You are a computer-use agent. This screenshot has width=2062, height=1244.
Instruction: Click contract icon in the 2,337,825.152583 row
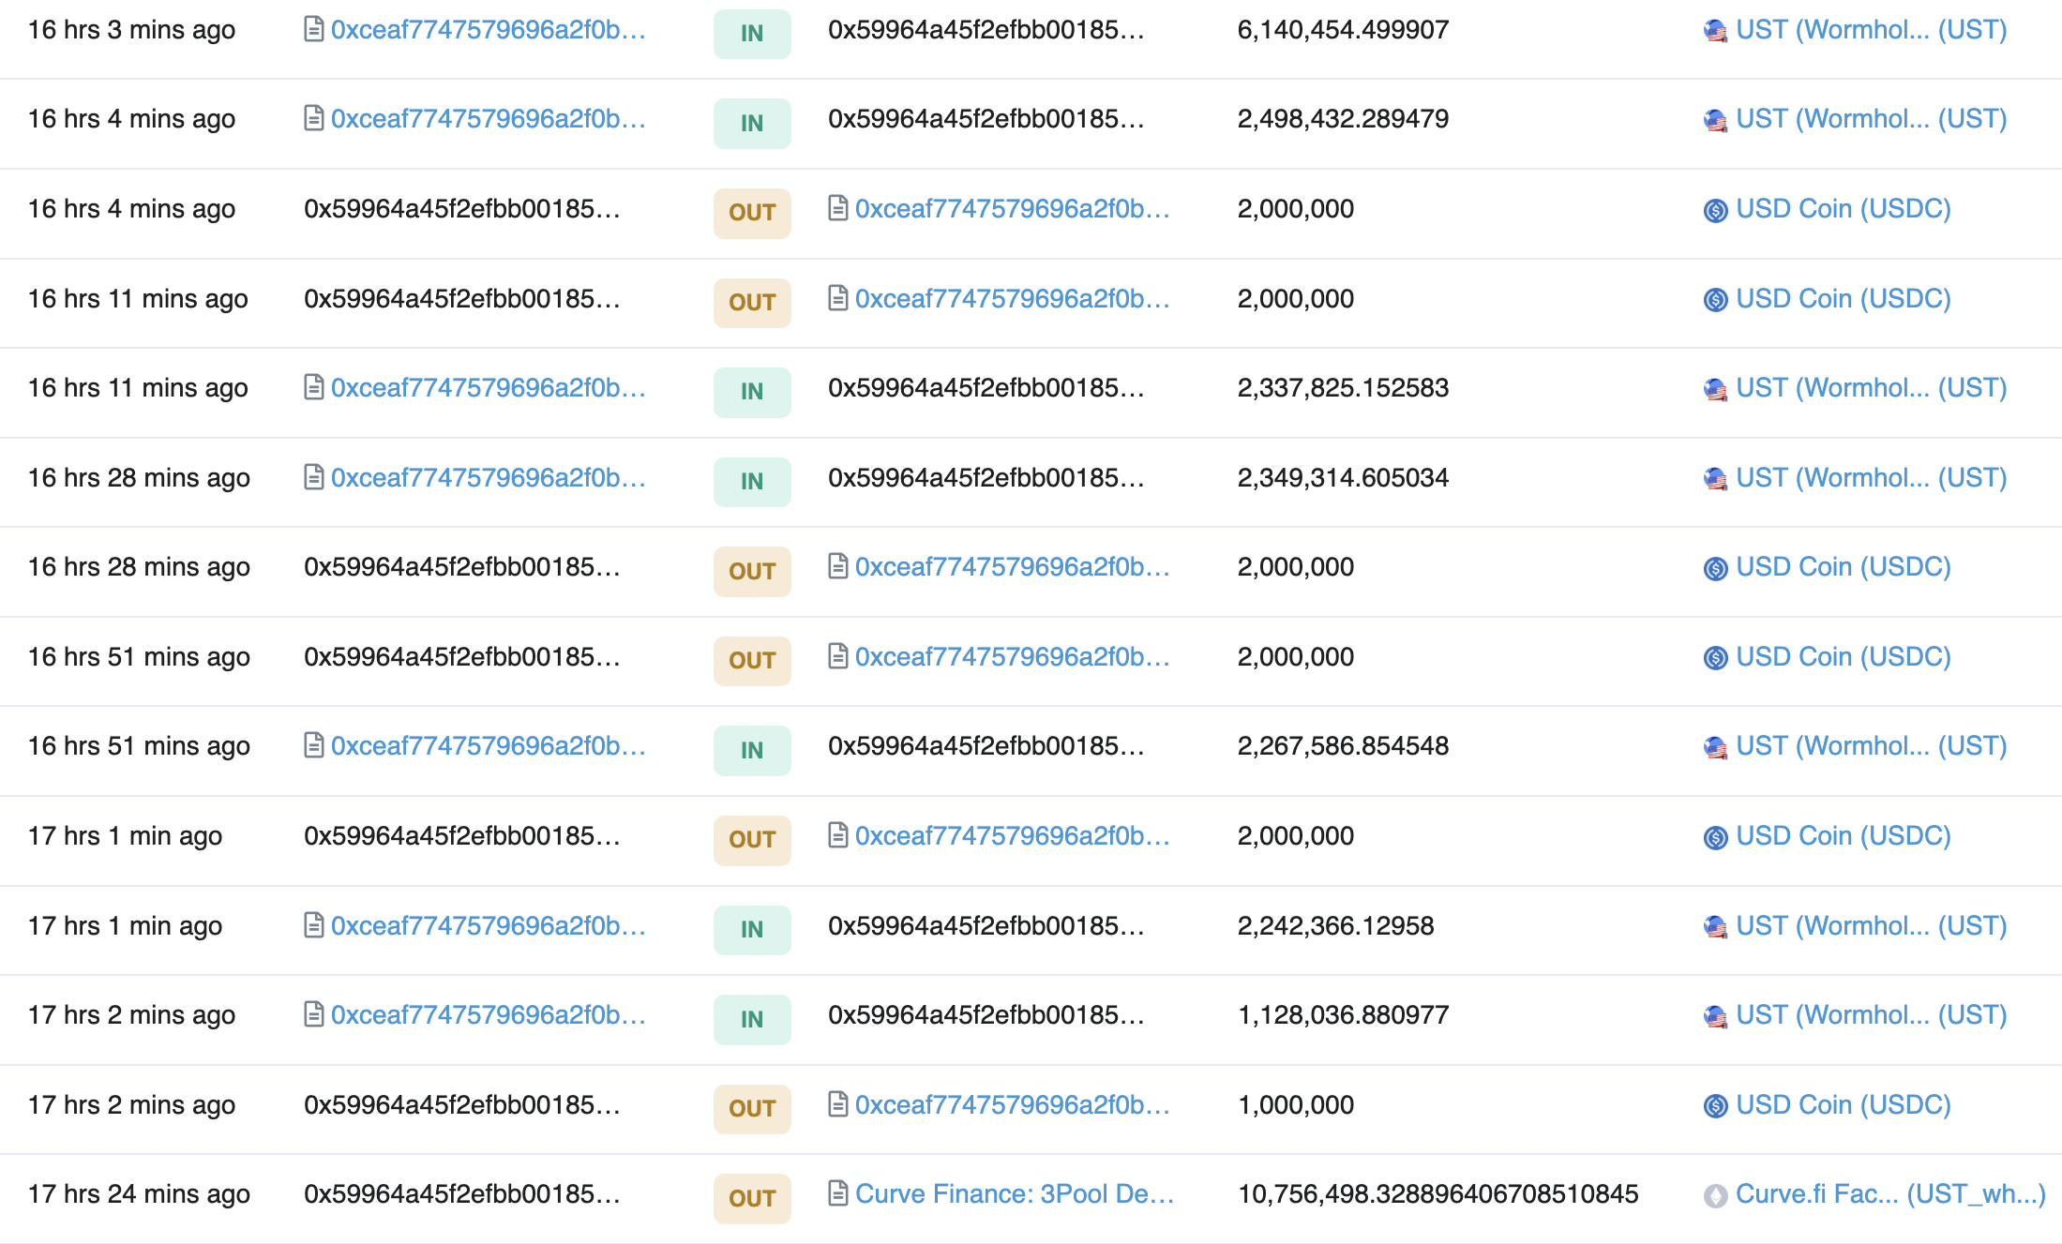314,387
